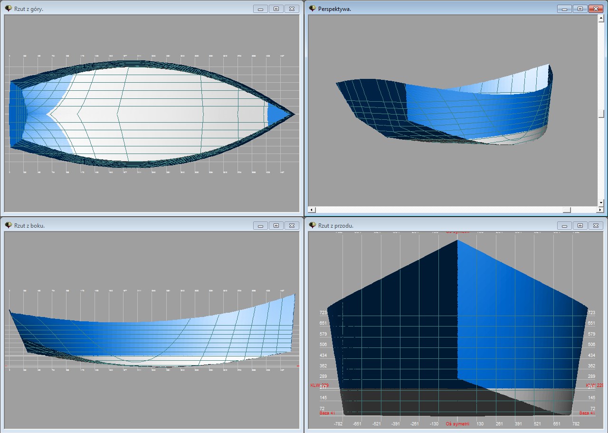Click the Rzut z boku window icon

click(x=8, y=225)
